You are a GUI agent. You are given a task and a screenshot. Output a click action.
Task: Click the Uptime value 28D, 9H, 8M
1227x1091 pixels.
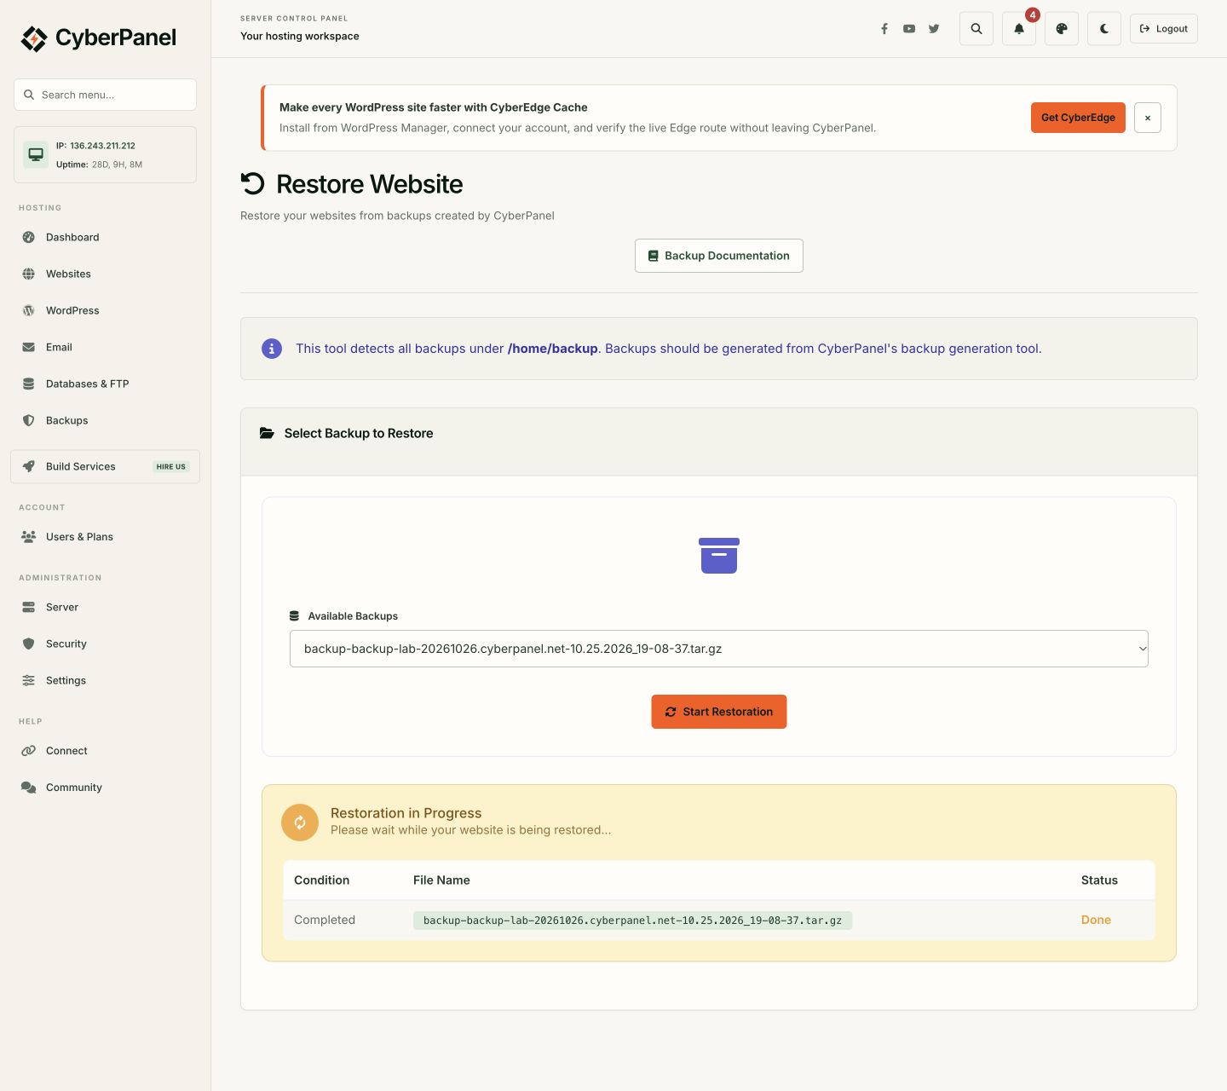click(118, 165)
